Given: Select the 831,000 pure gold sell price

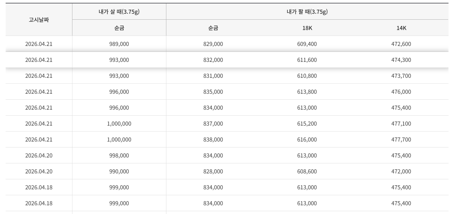Looking at the screenshot, I should [213, 76].
